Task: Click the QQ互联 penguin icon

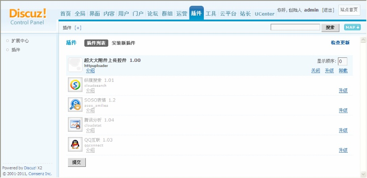Action: [75, 145]
